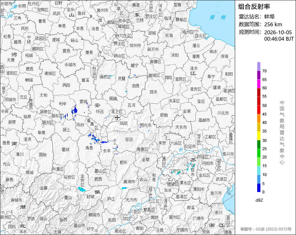Viewport: 296px width, 235px height.
Task: Click the 涡阳 county label
Action: point(66,85)
